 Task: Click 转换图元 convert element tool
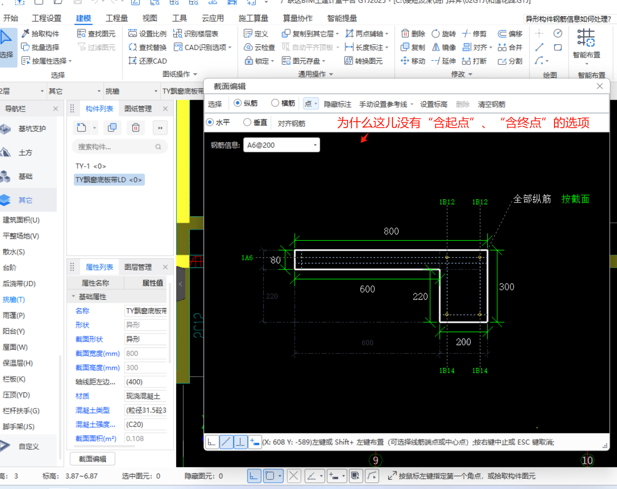(x=364, y=61)
